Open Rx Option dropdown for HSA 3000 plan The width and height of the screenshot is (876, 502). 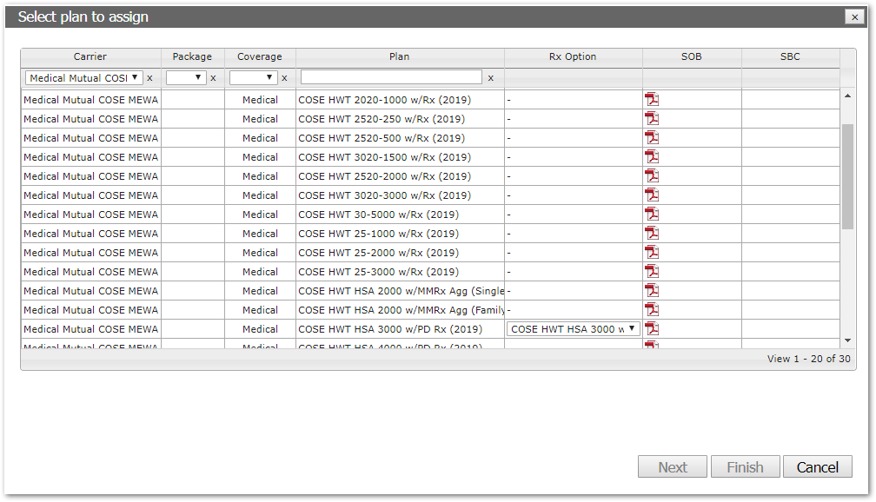coord(574,329)
